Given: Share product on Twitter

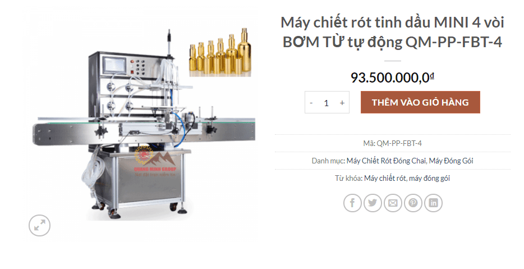Looking at the screenshot, I should coord(373,203).
